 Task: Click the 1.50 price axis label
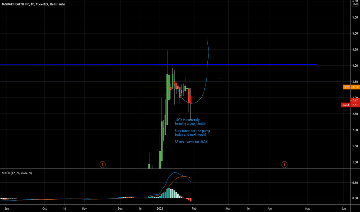coord(355,146)
